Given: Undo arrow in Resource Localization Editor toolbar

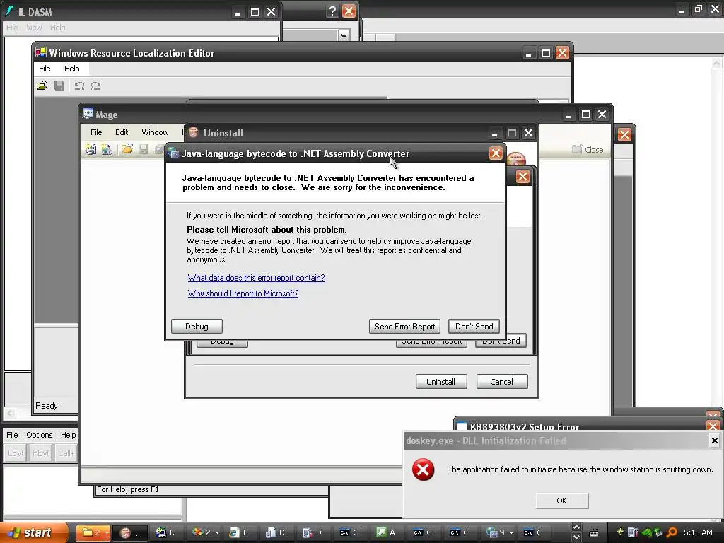Looking at the screenshot, I should [x=79, y=86].
